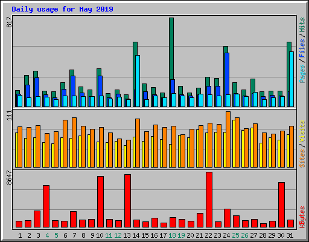Image resolution: width=309 pixels, height=242 pixels.
Task: Select the Files legend label
Action: pos(302,48)
